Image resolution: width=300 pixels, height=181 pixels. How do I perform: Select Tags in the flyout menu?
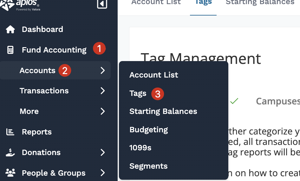tap(138, 93)
